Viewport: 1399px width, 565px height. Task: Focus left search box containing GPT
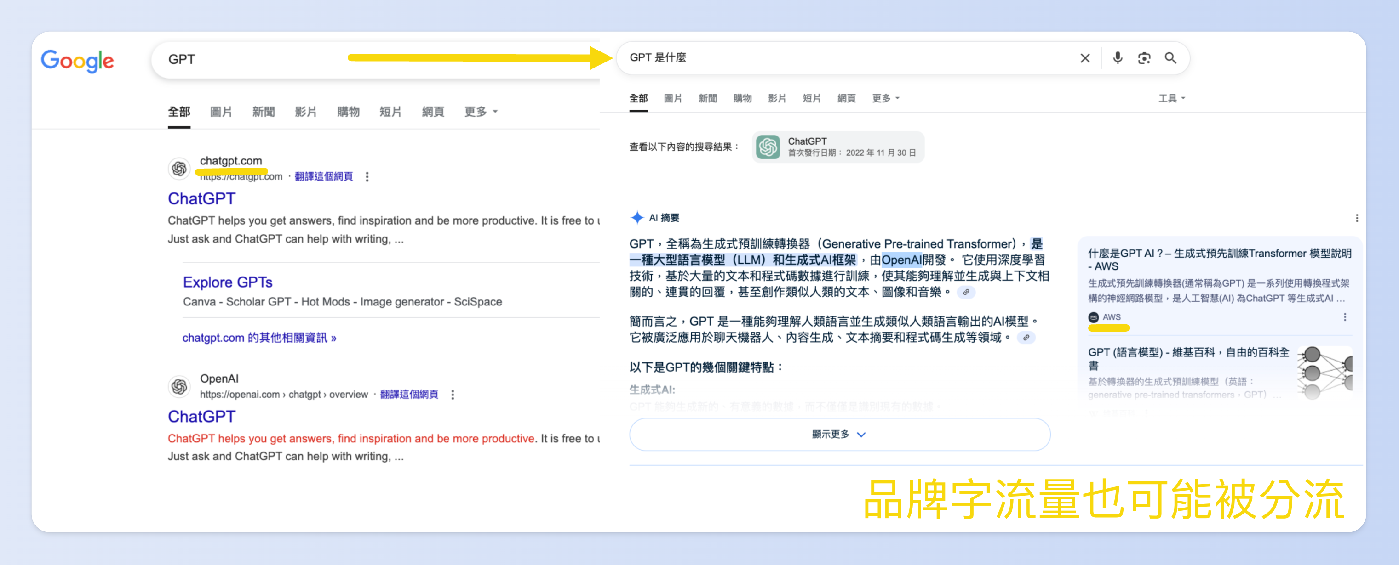376,59
